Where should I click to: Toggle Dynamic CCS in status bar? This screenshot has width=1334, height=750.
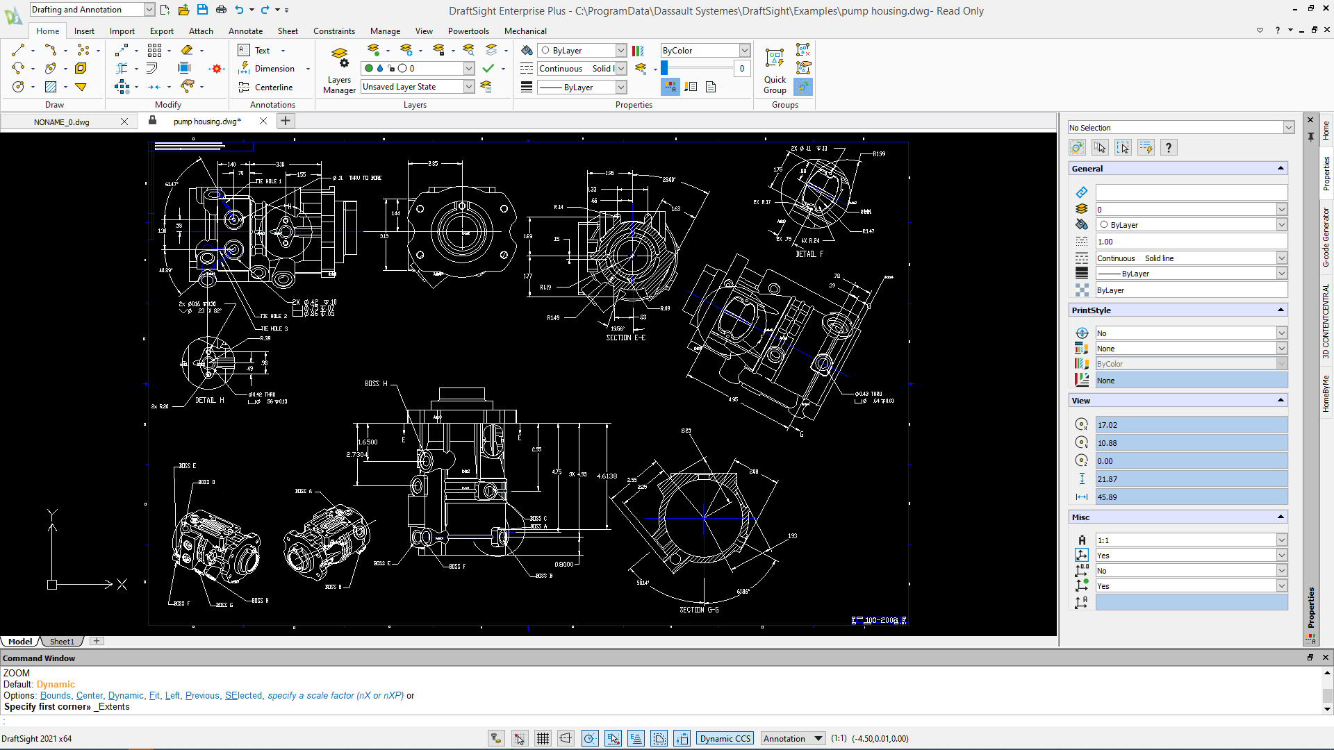(x=725, y=738)
